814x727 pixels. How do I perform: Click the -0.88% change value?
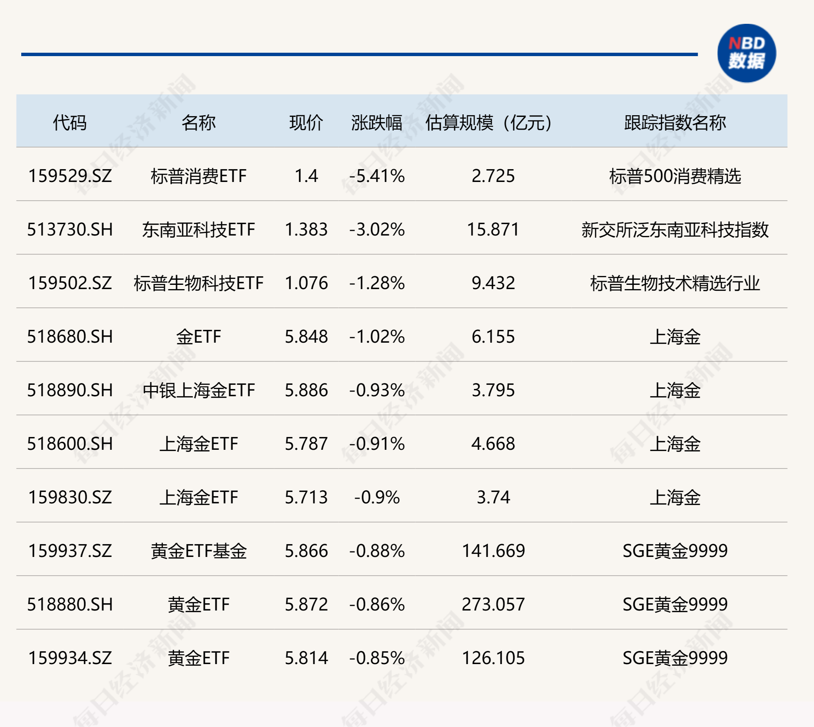tap(377, 551)
